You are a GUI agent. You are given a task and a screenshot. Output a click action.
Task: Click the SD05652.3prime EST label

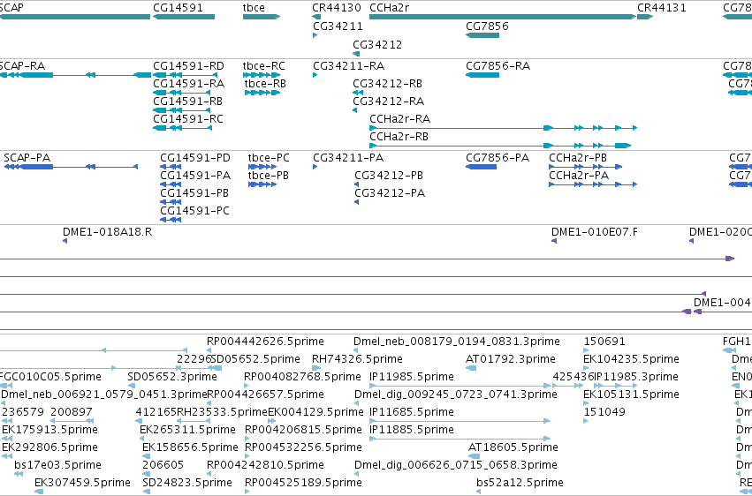click(172, 376)
